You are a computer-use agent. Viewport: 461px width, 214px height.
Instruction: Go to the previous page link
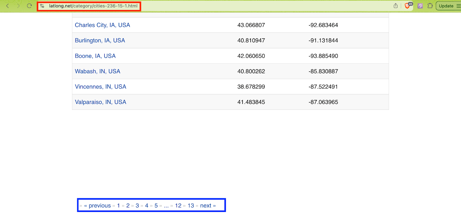click(x=97, y=206)
